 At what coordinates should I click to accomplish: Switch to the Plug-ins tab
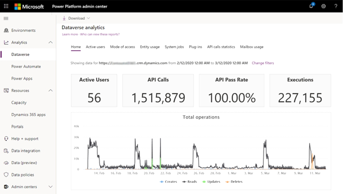[x=195, y=47]
